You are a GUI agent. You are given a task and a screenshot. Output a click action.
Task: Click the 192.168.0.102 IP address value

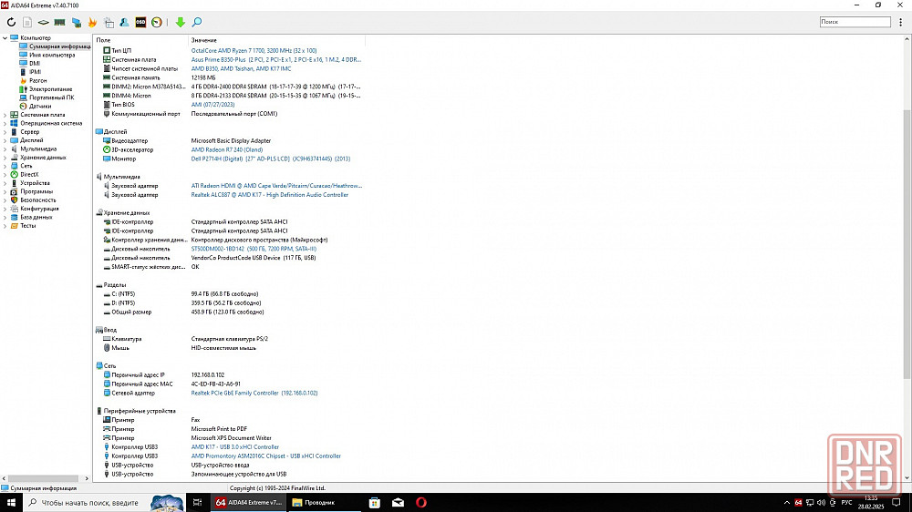coord(208,374)
